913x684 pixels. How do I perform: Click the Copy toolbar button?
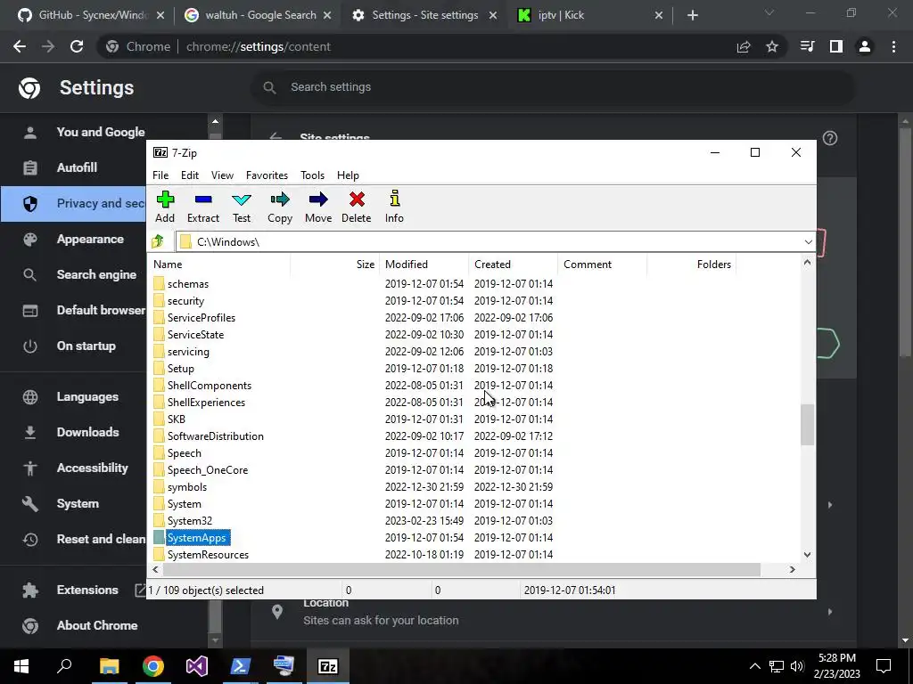coord(279,207)
